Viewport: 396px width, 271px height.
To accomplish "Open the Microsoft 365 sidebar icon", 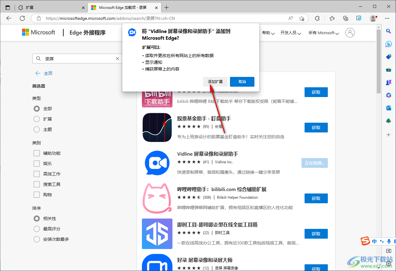I will tap(389, 95).
